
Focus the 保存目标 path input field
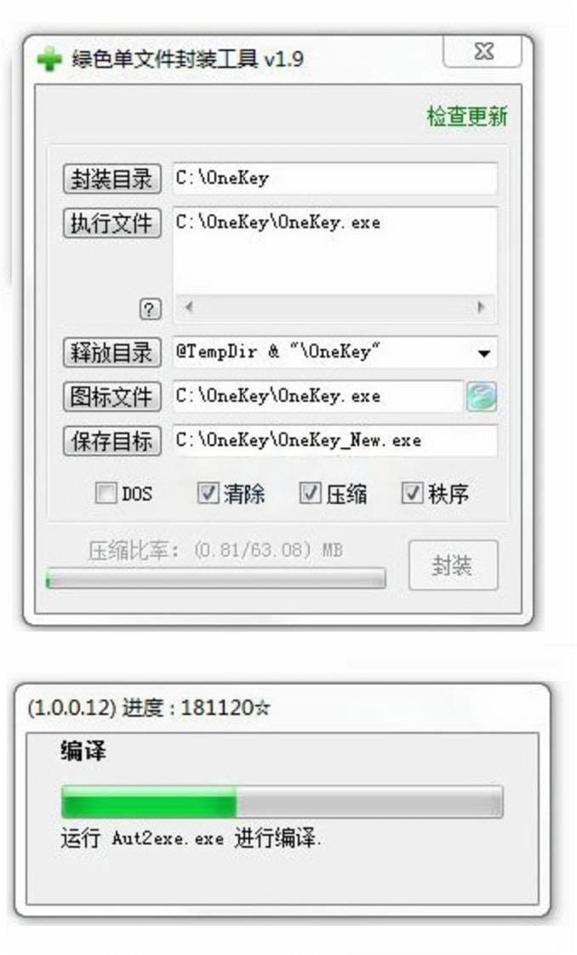point(334,441)
